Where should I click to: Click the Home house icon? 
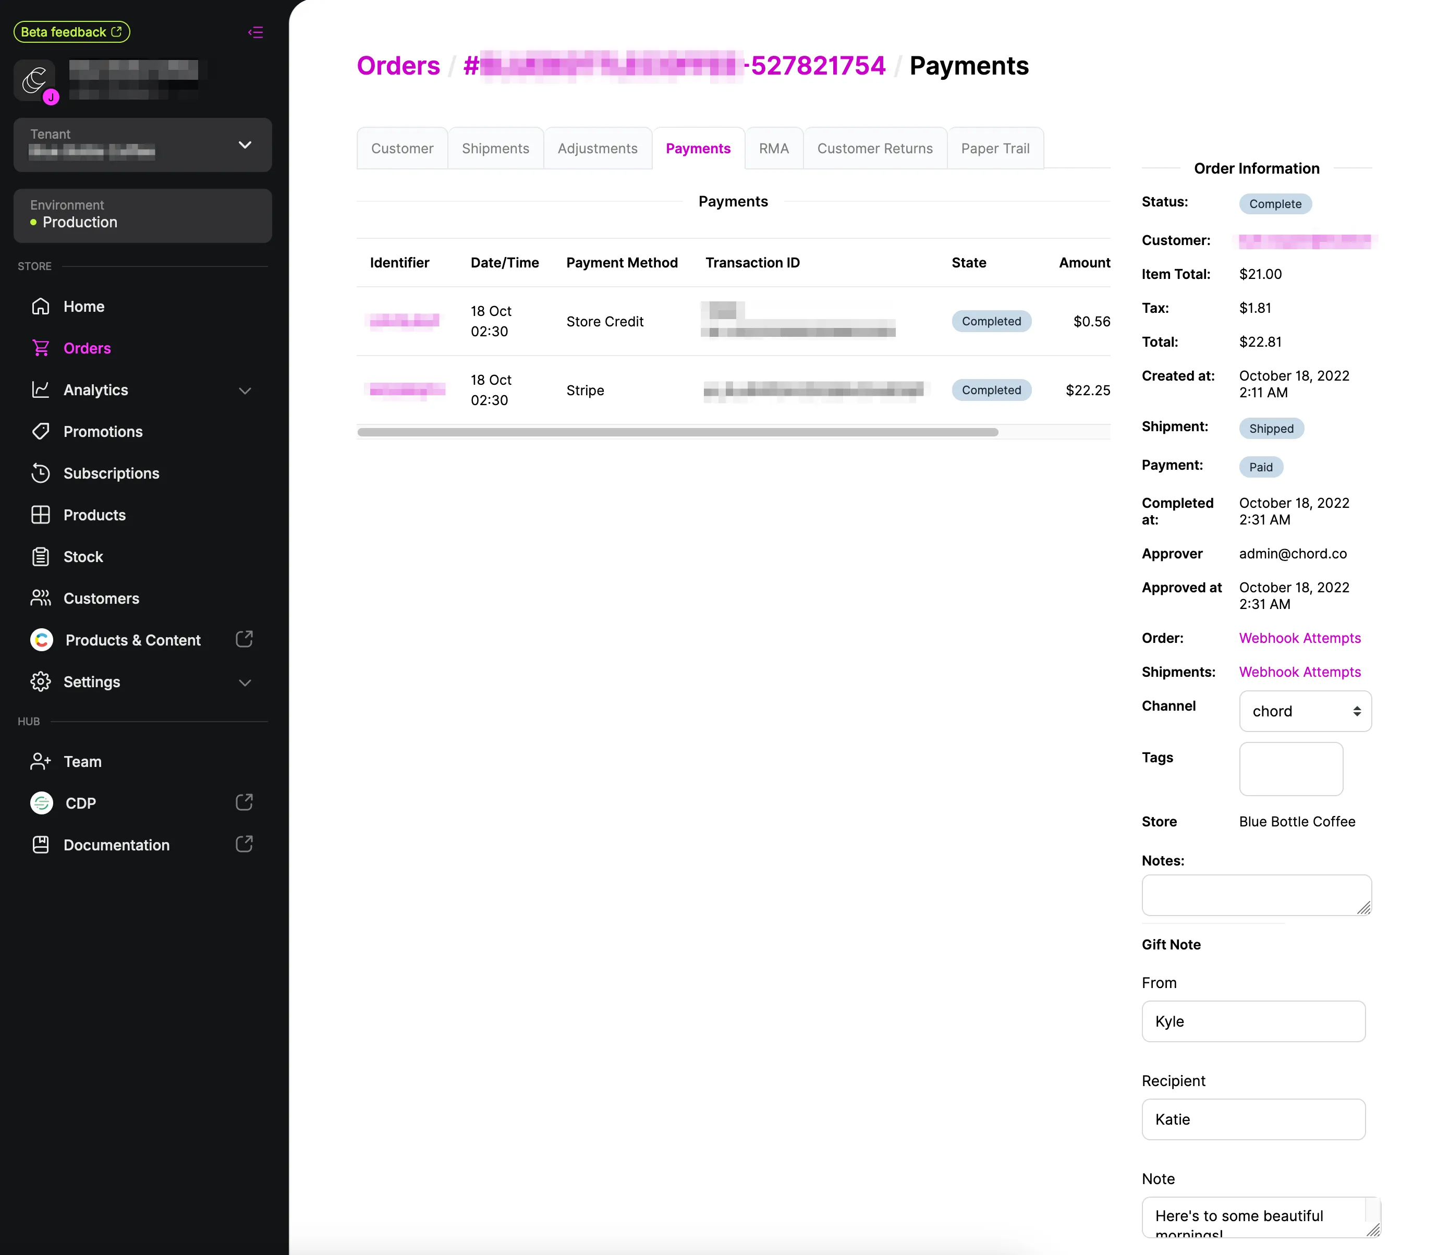pos(41,307)
